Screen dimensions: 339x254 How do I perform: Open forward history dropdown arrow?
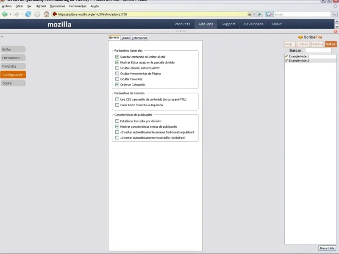point(22,14)
